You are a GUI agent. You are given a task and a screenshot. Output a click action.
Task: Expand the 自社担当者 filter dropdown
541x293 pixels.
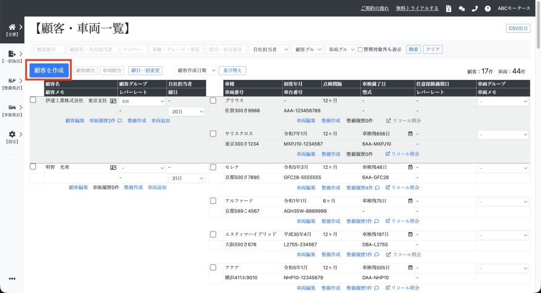pyautogui.click(x=269, y=49)
